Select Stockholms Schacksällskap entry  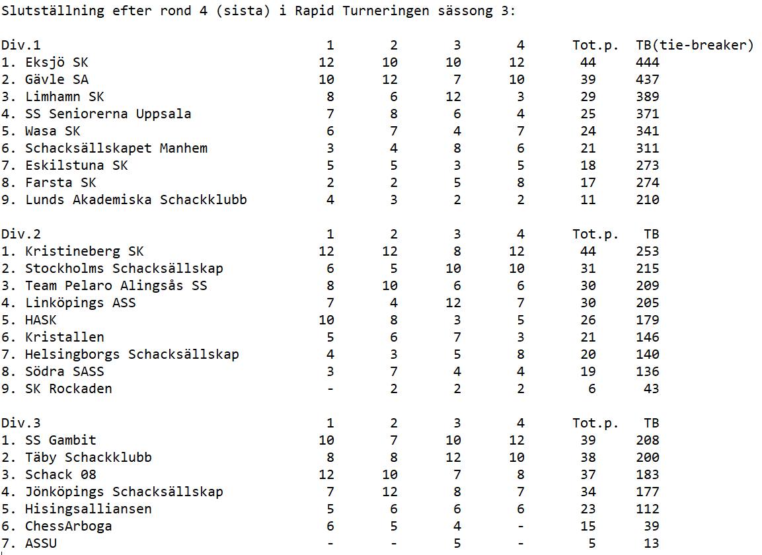pos(124,268)
